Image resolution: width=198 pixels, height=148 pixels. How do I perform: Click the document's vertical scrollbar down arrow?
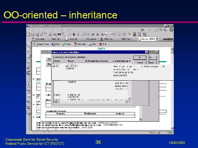point(172,128)
